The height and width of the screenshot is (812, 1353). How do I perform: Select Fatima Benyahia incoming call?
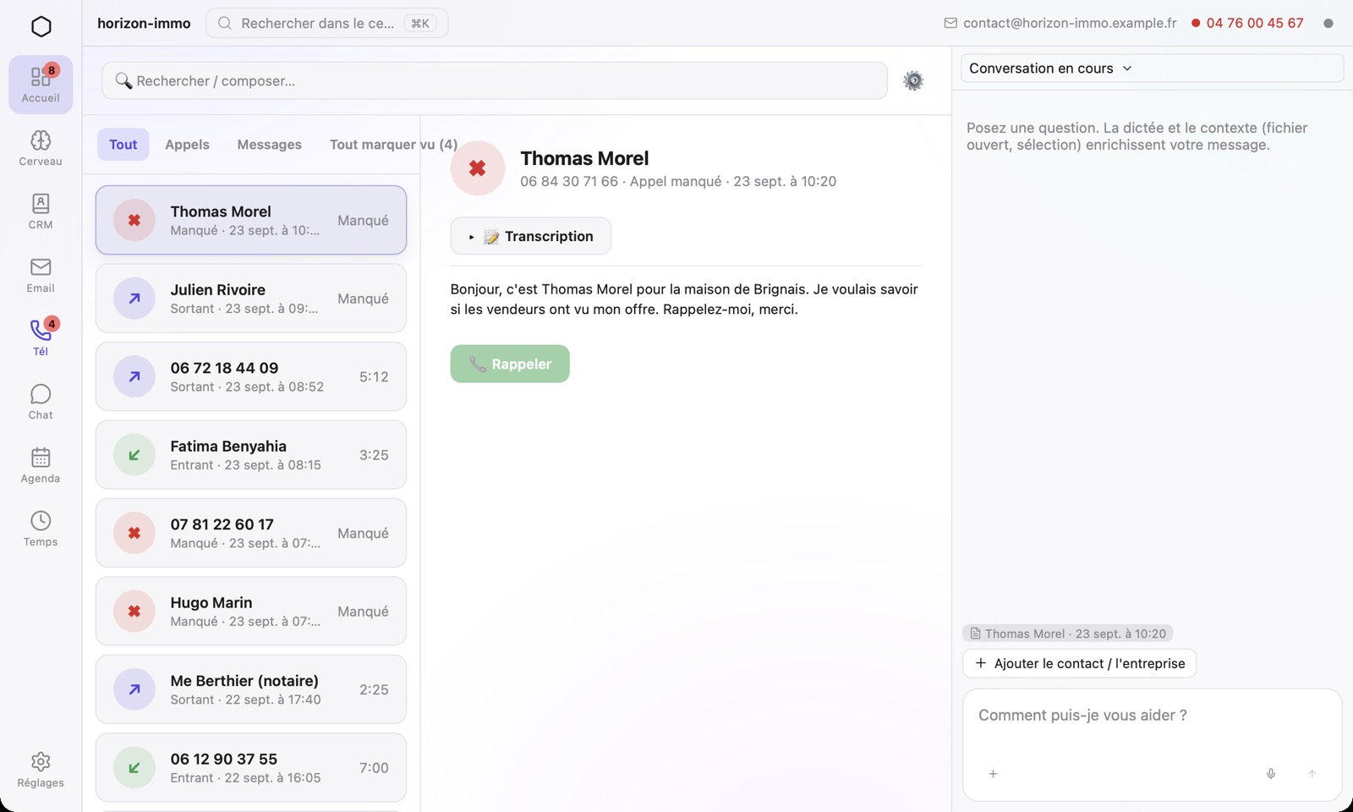(x=251, y=455)
